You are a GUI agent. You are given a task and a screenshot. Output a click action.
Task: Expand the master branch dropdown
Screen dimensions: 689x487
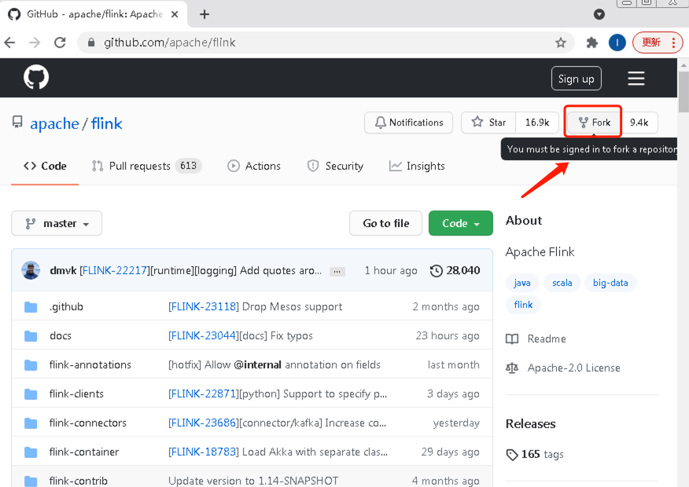click(x=57, y=223)
